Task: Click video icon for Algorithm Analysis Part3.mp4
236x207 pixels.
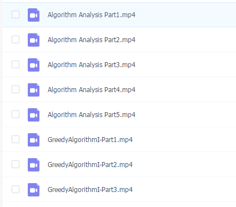Action: pyautogui.click(x=33, y=65)
